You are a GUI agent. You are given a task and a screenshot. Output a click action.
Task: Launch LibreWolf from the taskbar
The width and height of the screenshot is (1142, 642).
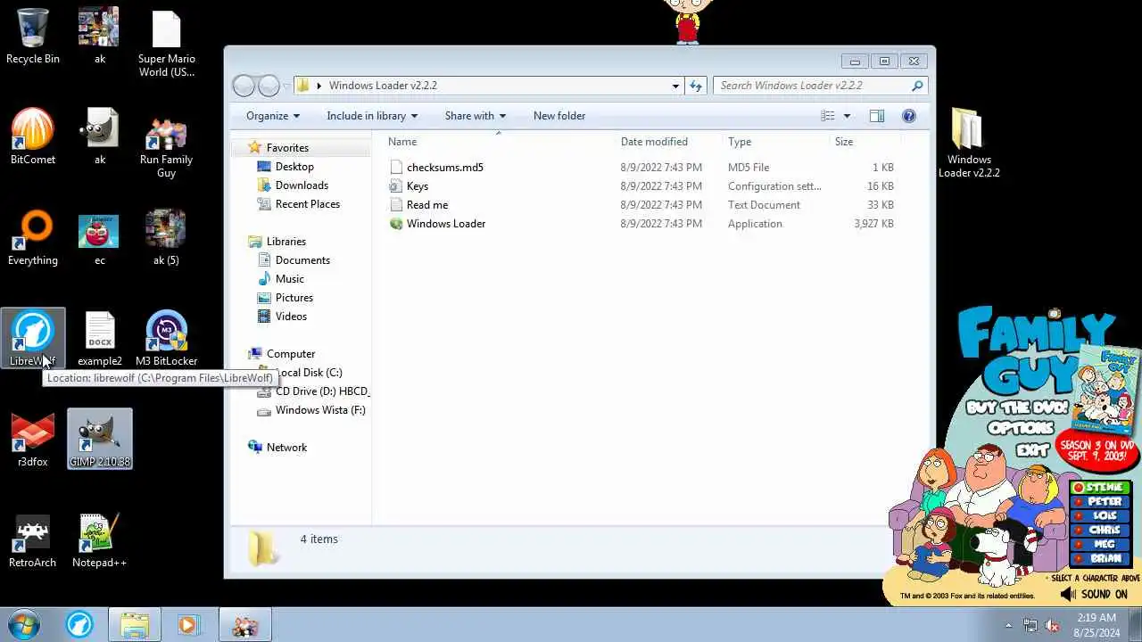pos(79,625)
